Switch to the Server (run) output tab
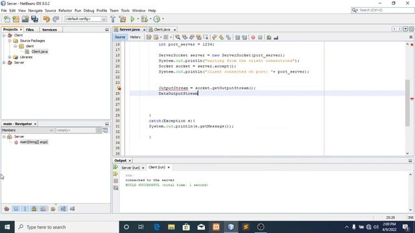415x233 pixels. (x=130, y=168)
